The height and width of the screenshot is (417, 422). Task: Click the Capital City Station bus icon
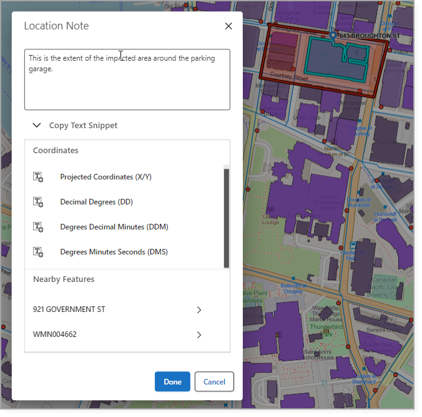click(353, 246)
